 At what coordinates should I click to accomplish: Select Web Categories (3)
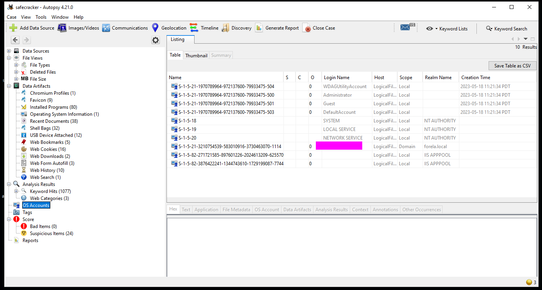coord(49,198)
